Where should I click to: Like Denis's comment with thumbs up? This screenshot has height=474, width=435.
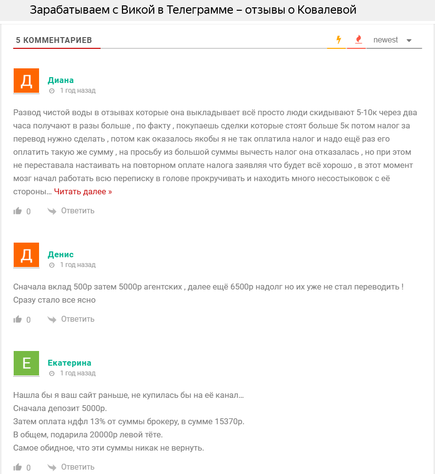click(x=18, y=319)
